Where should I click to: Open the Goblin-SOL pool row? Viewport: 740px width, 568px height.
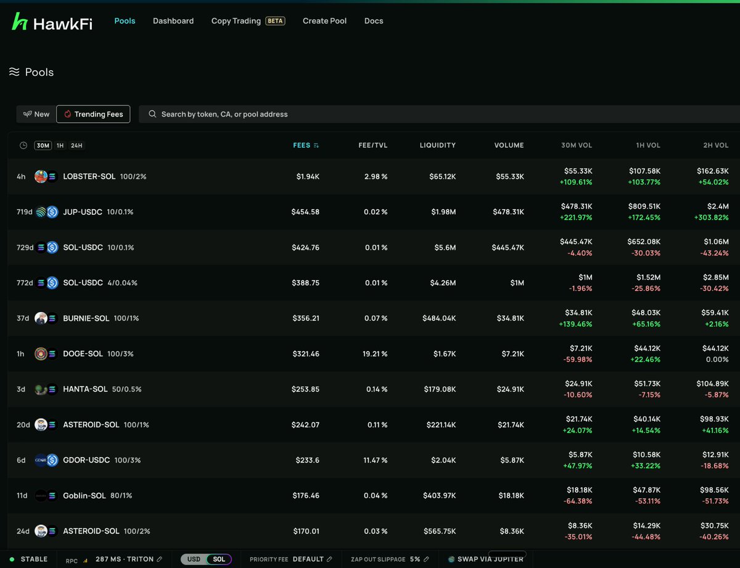click(374, 496)
